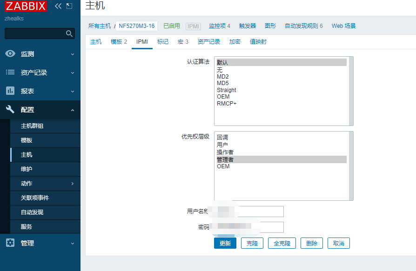Collapse the 配置 menu chevron
Viewport: 416px width, 271px height.
coord(72,110)
